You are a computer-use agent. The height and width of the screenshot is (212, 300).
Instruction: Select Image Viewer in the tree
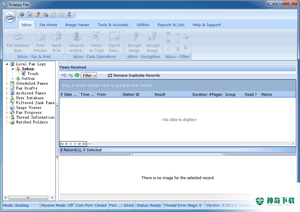[x=28, y=107]
